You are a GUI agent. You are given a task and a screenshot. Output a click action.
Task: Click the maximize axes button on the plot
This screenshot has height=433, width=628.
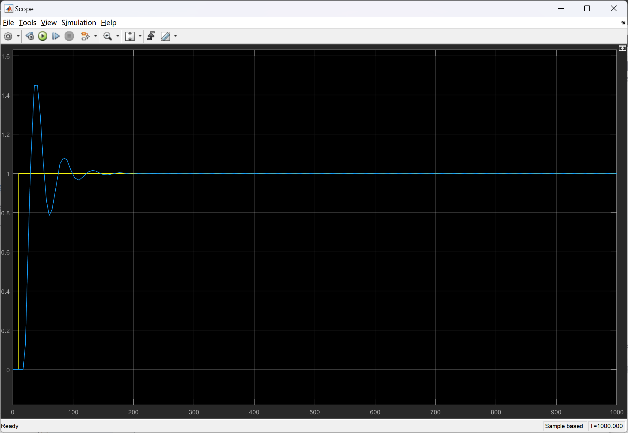(x=622, y=48)
